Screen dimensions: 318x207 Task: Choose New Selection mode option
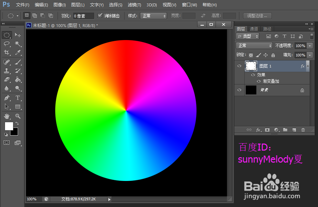click(26, 16)
